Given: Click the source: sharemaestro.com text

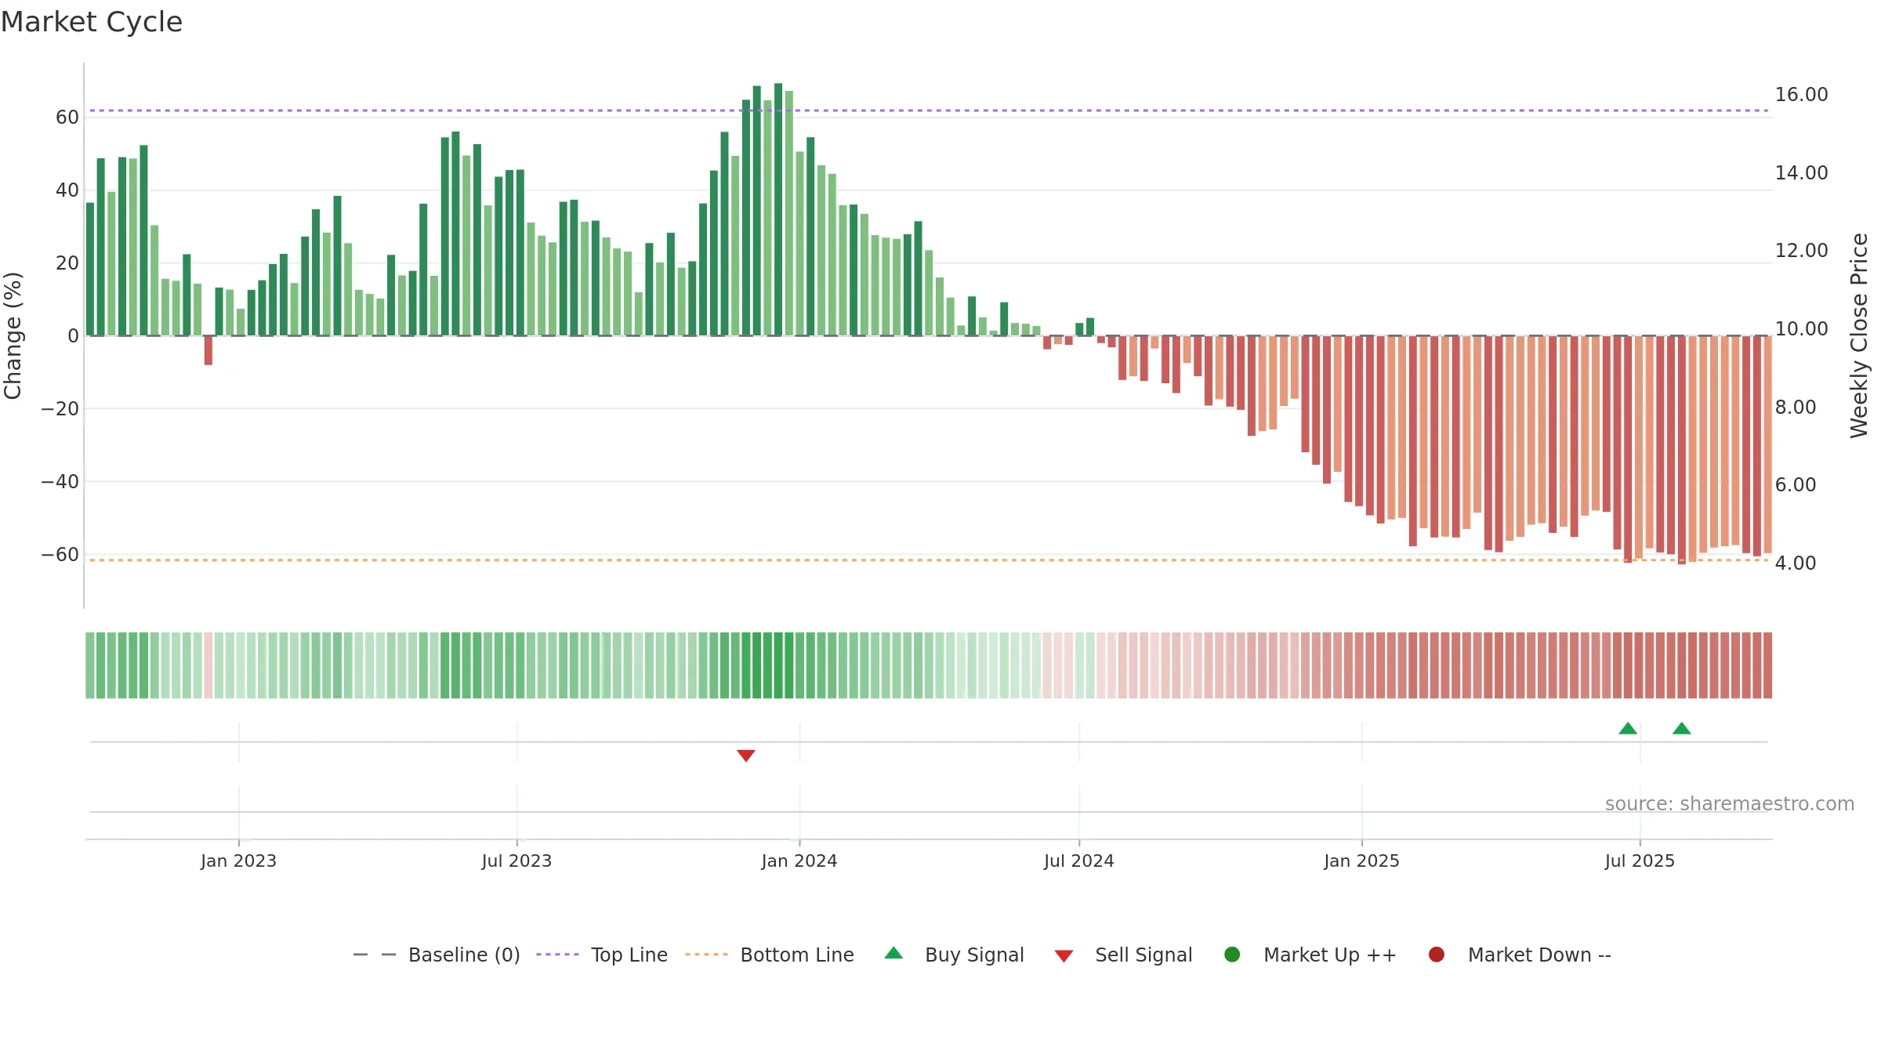Looking at the screenshot, I should (1730, 803).
